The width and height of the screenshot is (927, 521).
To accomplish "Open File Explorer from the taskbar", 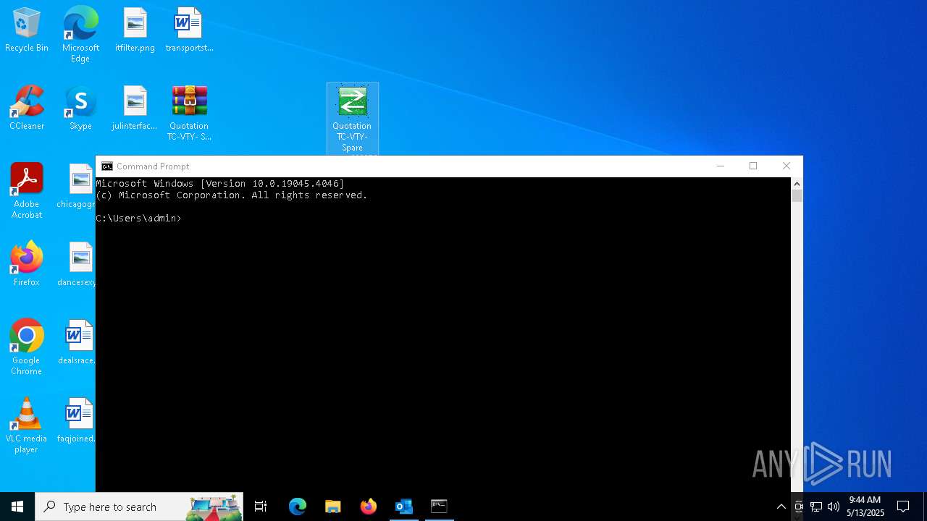I will pyautogui.click(x=333, y=507).
